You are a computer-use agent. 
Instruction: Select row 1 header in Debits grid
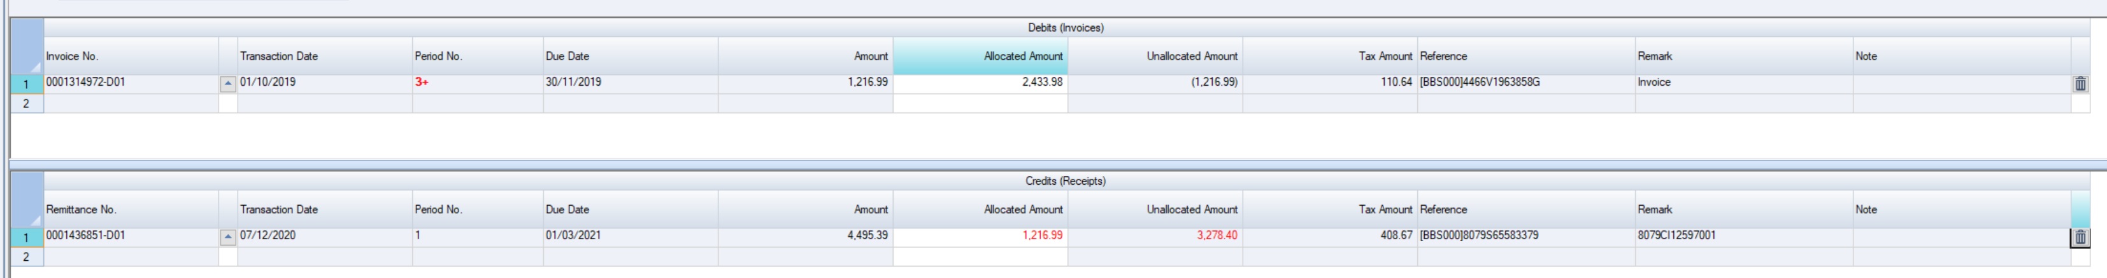pos(26,84)
